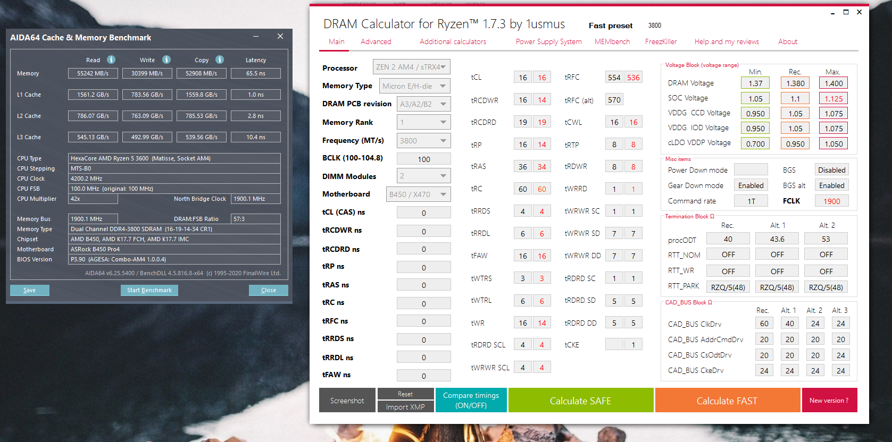Click the Start Benchmark button
Screen dimensions: 892x442
point(149,290)
